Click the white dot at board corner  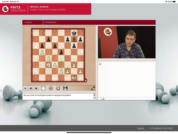click(x=86, y=81)
